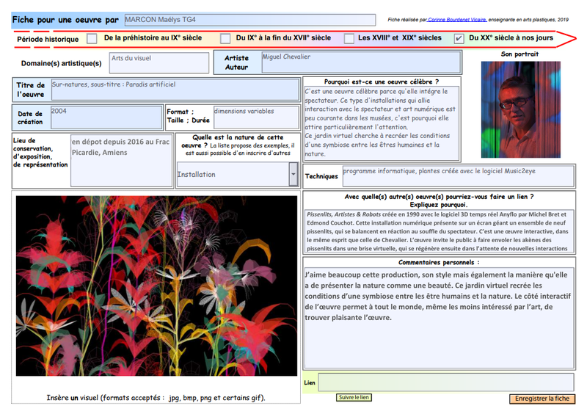Edit the artwork title field 'Sur-natures'
Viewport: 587px width, 414px height.
coord(175,90)
